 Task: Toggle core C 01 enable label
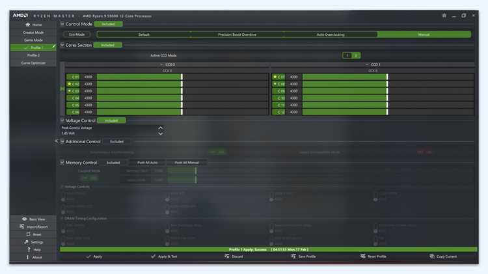click(x=73, y=77)
